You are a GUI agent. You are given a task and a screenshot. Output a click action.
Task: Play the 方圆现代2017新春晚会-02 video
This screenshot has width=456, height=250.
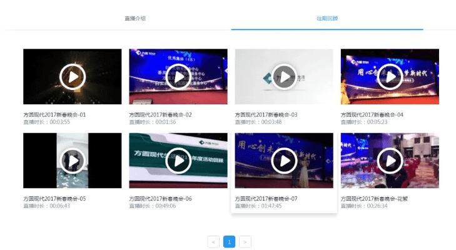pyautogui.click(x=178, y=77)
